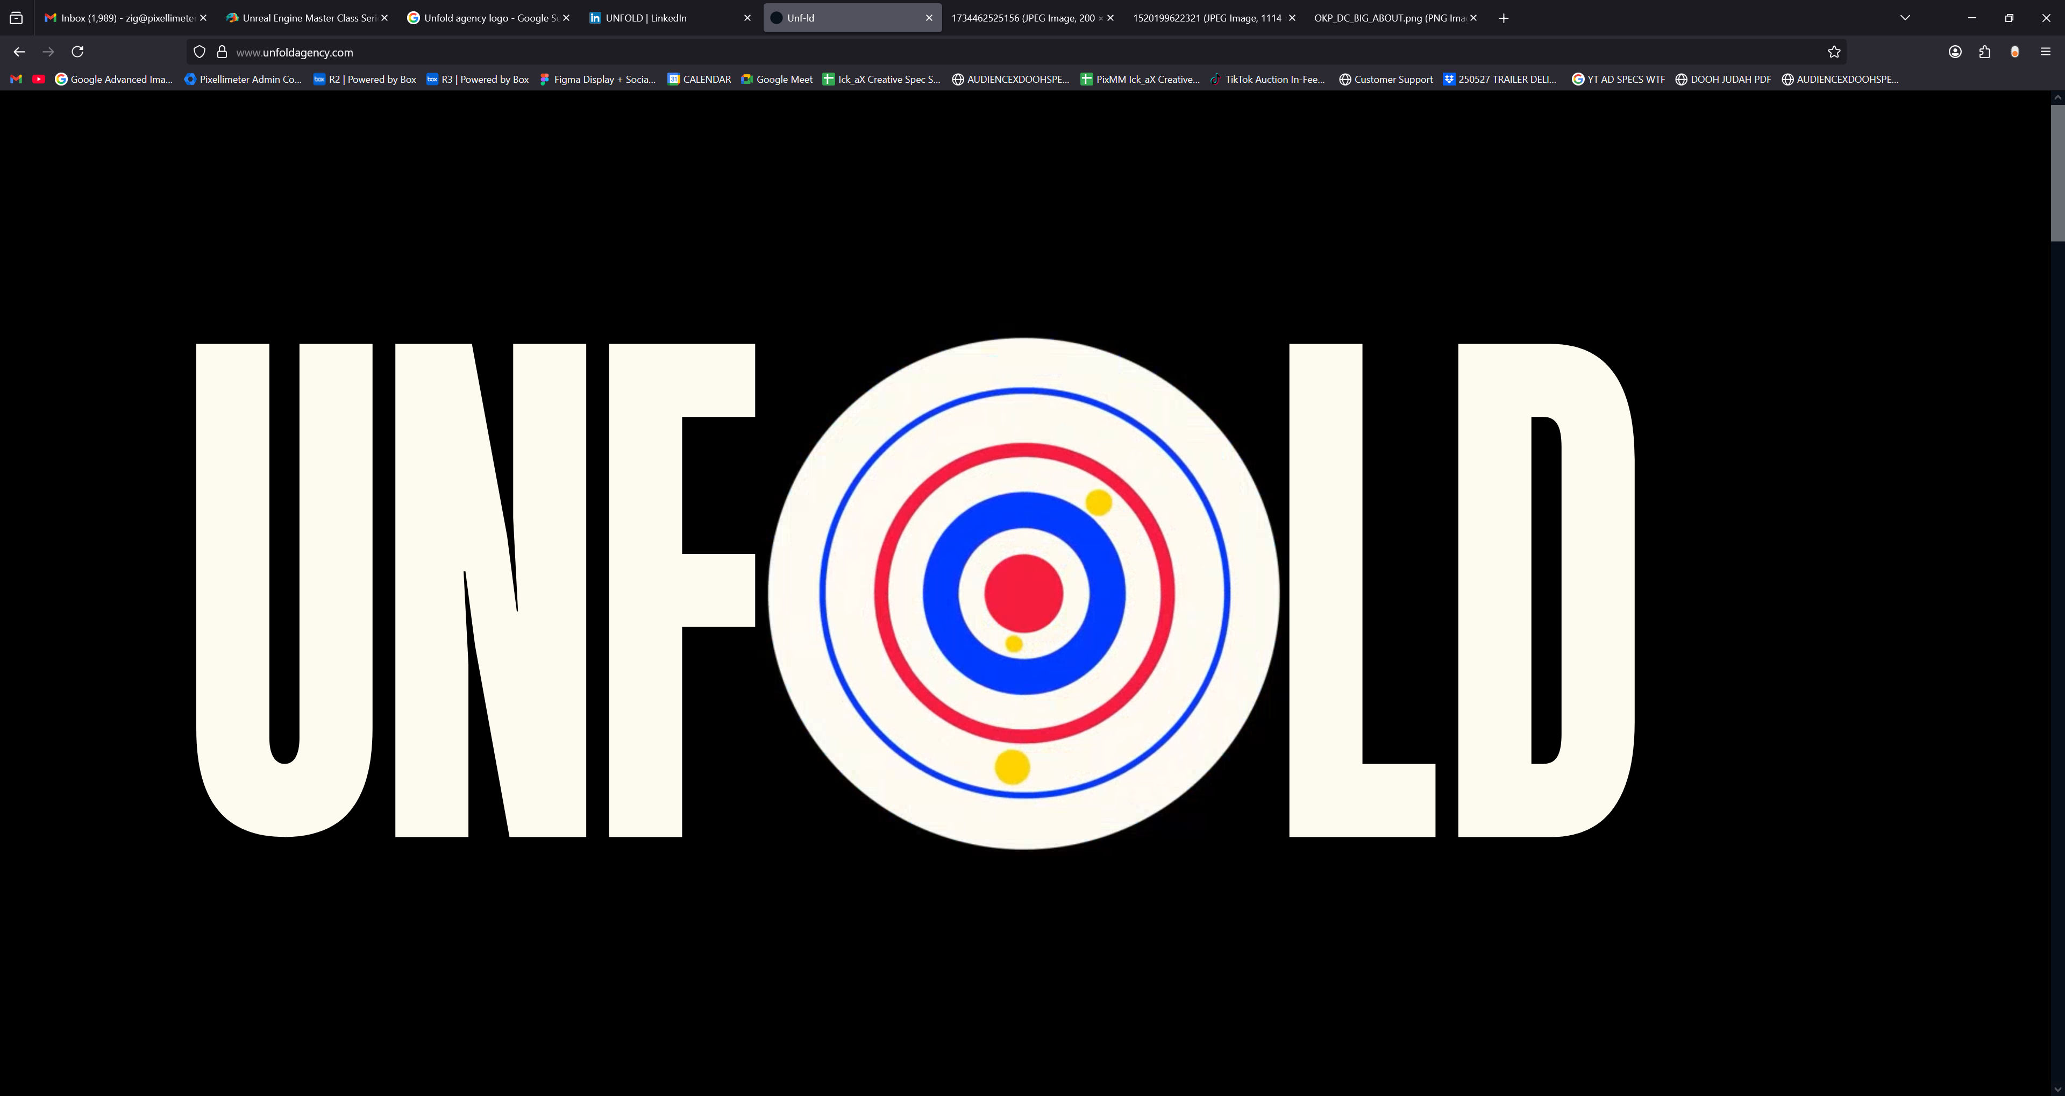Screen dimensions: 2065x1096
Task: Close the Inbox Gmail tab
Action: (203, 18)
